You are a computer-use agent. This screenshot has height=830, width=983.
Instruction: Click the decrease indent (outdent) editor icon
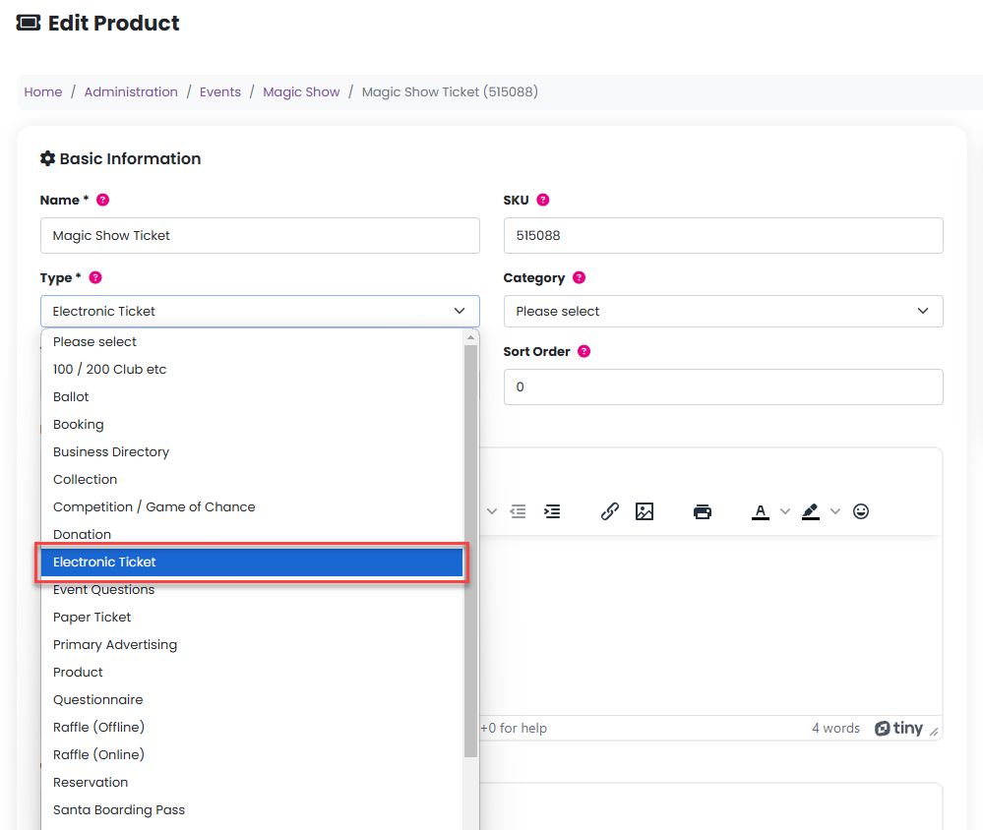[x=518, y=511]
